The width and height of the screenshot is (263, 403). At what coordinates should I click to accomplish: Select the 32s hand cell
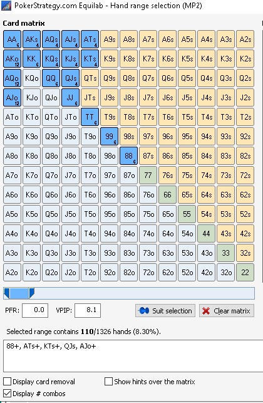click(x=245, y=253)
